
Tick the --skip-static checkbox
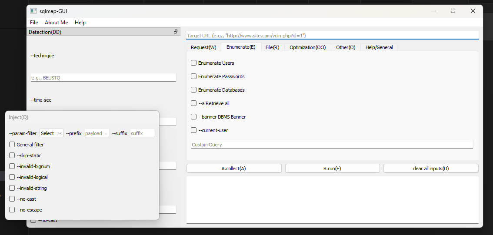point(12,156)
